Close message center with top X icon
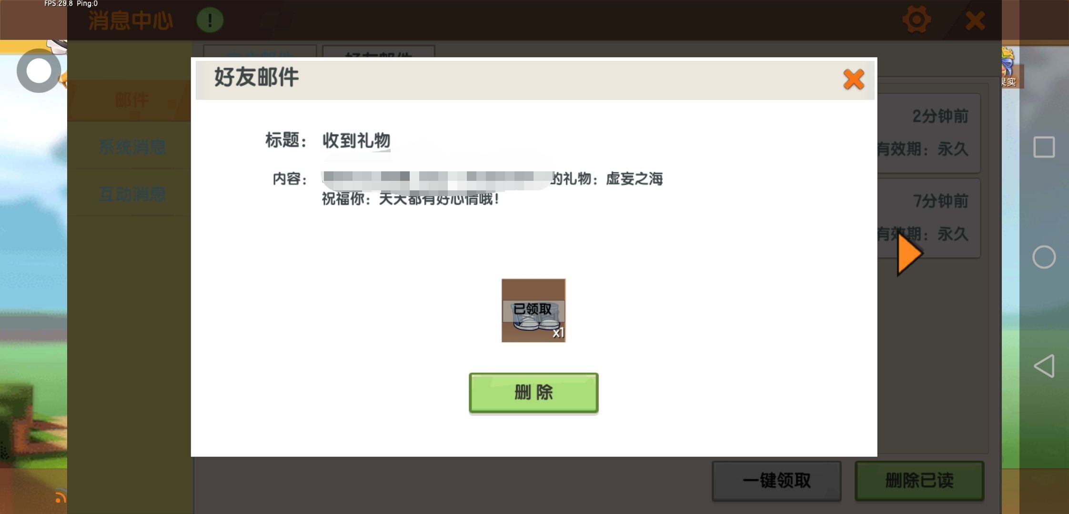The image size is (1069, 514). click(975, 21)
